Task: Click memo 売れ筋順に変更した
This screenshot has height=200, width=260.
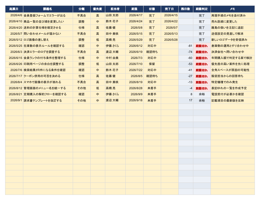Action: click(x=233, y=22)
